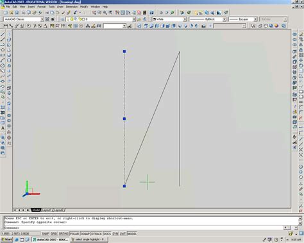Open the dimension style dropdown
This screenshot has height=243, width=304.
point(124,26)
